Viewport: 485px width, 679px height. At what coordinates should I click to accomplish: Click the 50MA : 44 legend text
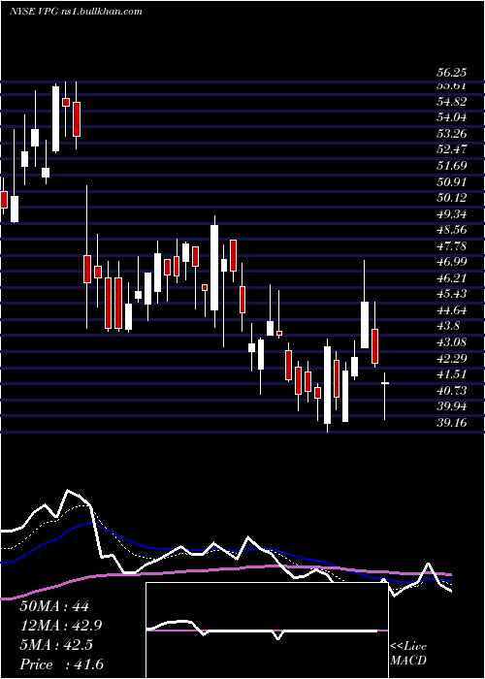click(x=54, y=606)
